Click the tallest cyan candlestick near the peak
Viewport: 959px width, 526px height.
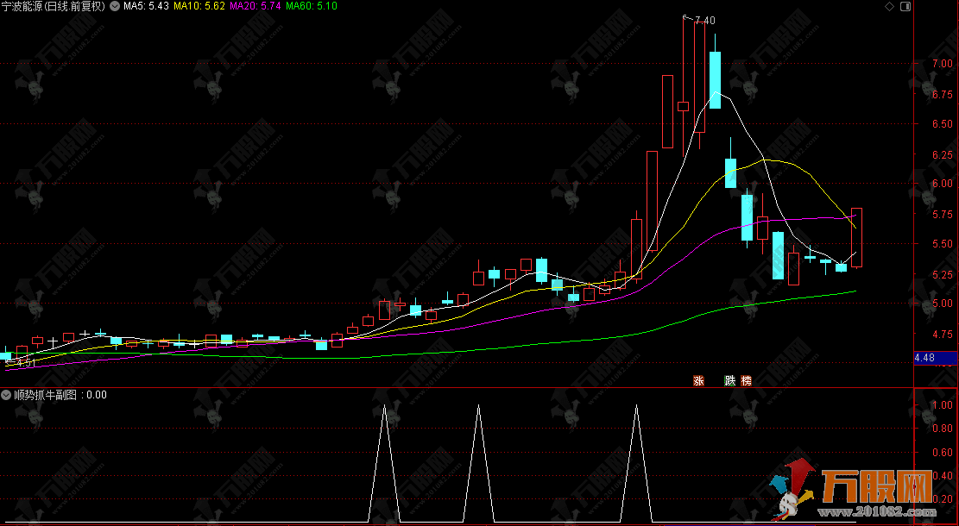click(x=715, y=79)
